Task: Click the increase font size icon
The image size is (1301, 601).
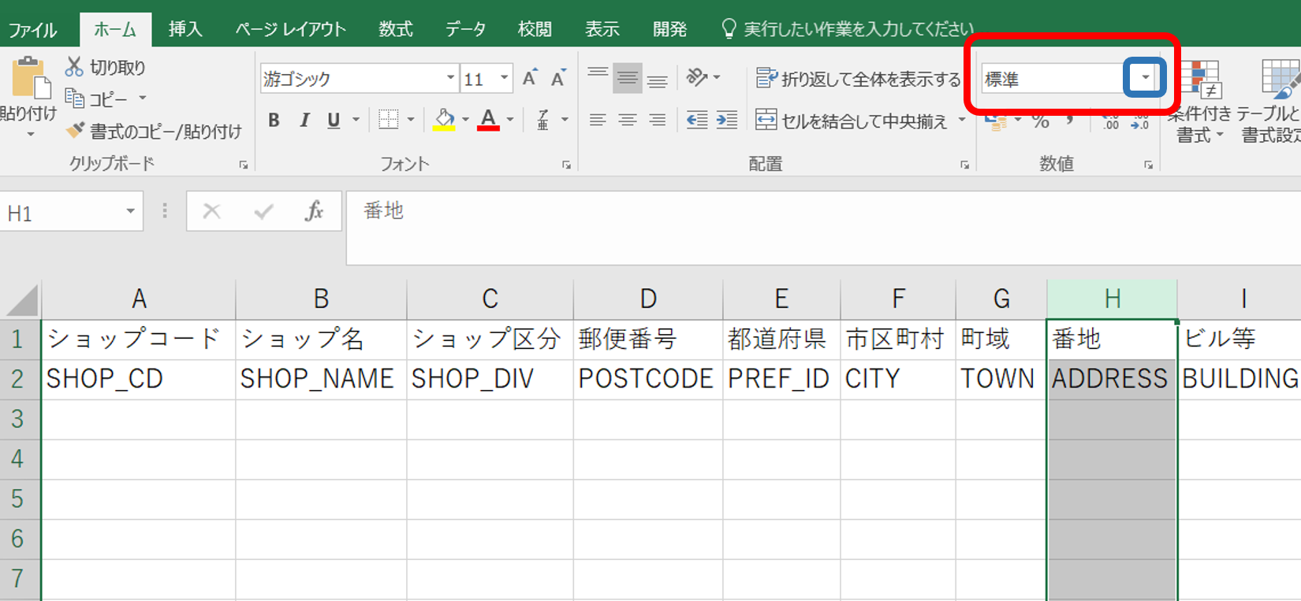Action: (x=530, y=78)
